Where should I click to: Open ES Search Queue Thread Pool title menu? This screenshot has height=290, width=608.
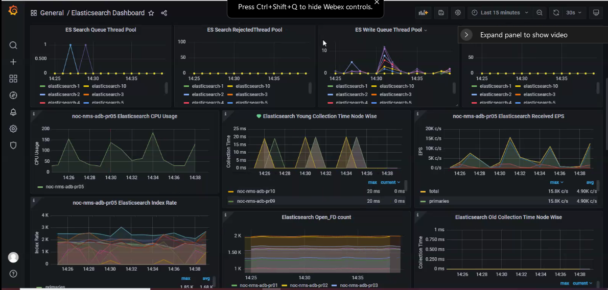(101, 30)
